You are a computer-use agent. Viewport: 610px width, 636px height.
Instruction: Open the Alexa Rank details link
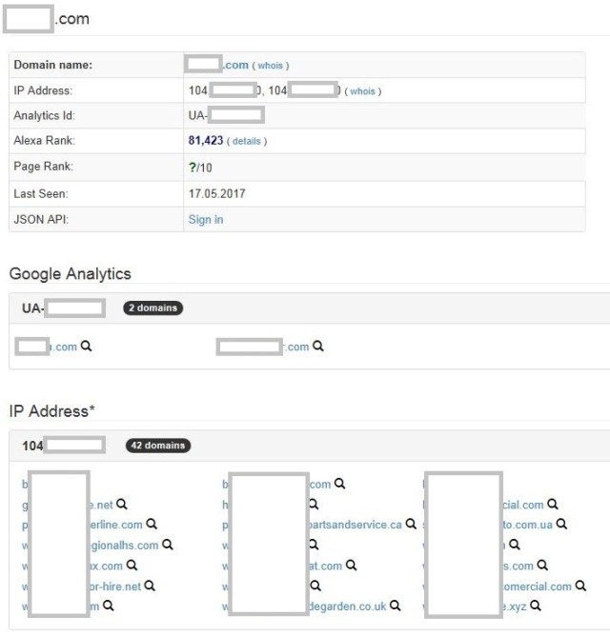[x=247, y=142]
